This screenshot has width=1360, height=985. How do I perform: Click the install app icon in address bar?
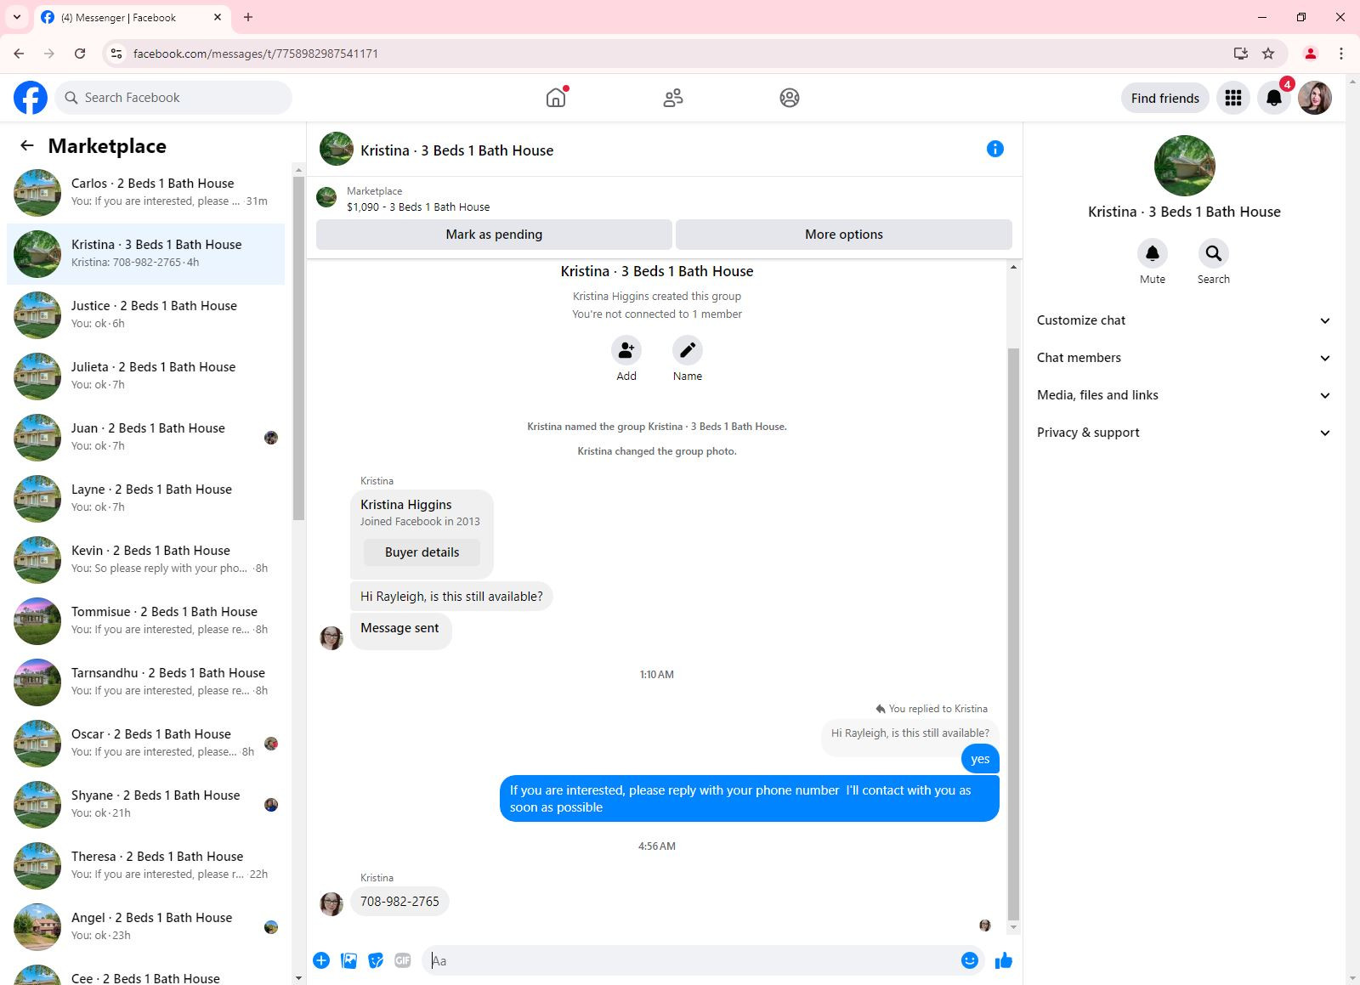click(x=1241, y=54)
